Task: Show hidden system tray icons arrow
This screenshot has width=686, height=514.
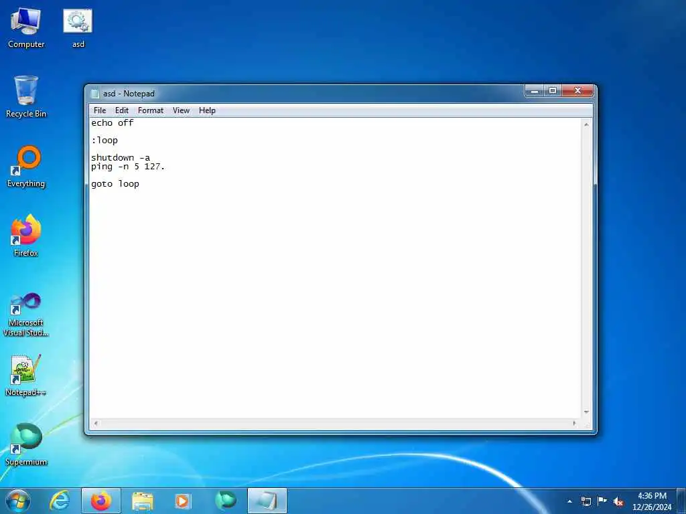Action: [x=569, y=501]
